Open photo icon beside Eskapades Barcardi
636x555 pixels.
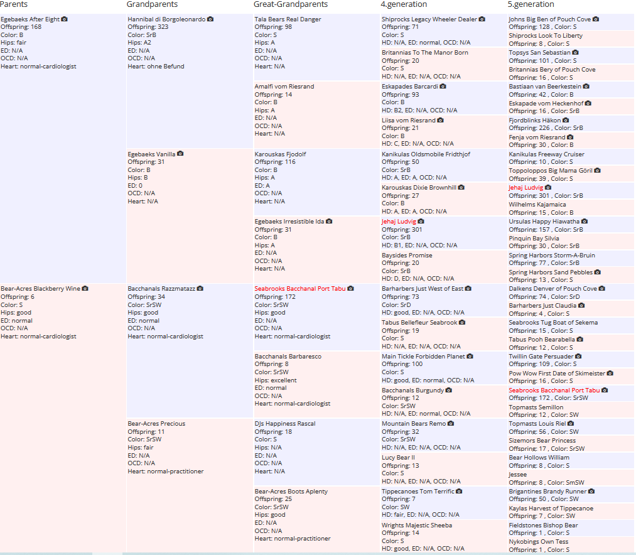click(x=443, y=87)
